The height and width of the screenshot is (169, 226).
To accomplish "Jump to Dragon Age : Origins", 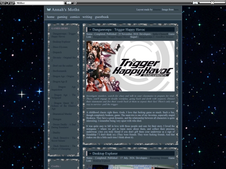I will click(63, 76).
